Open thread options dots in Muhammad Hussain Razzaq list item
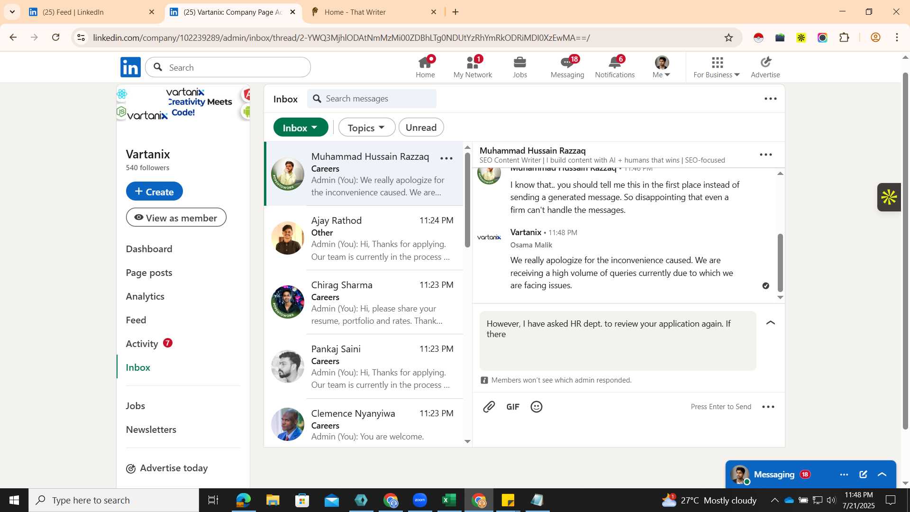 446,158
